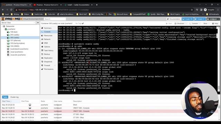The width and height of the screenshot is (221, 124).
Task: Select local-zfs (pverhertz) storage in tree
Action: click(18, 55)
